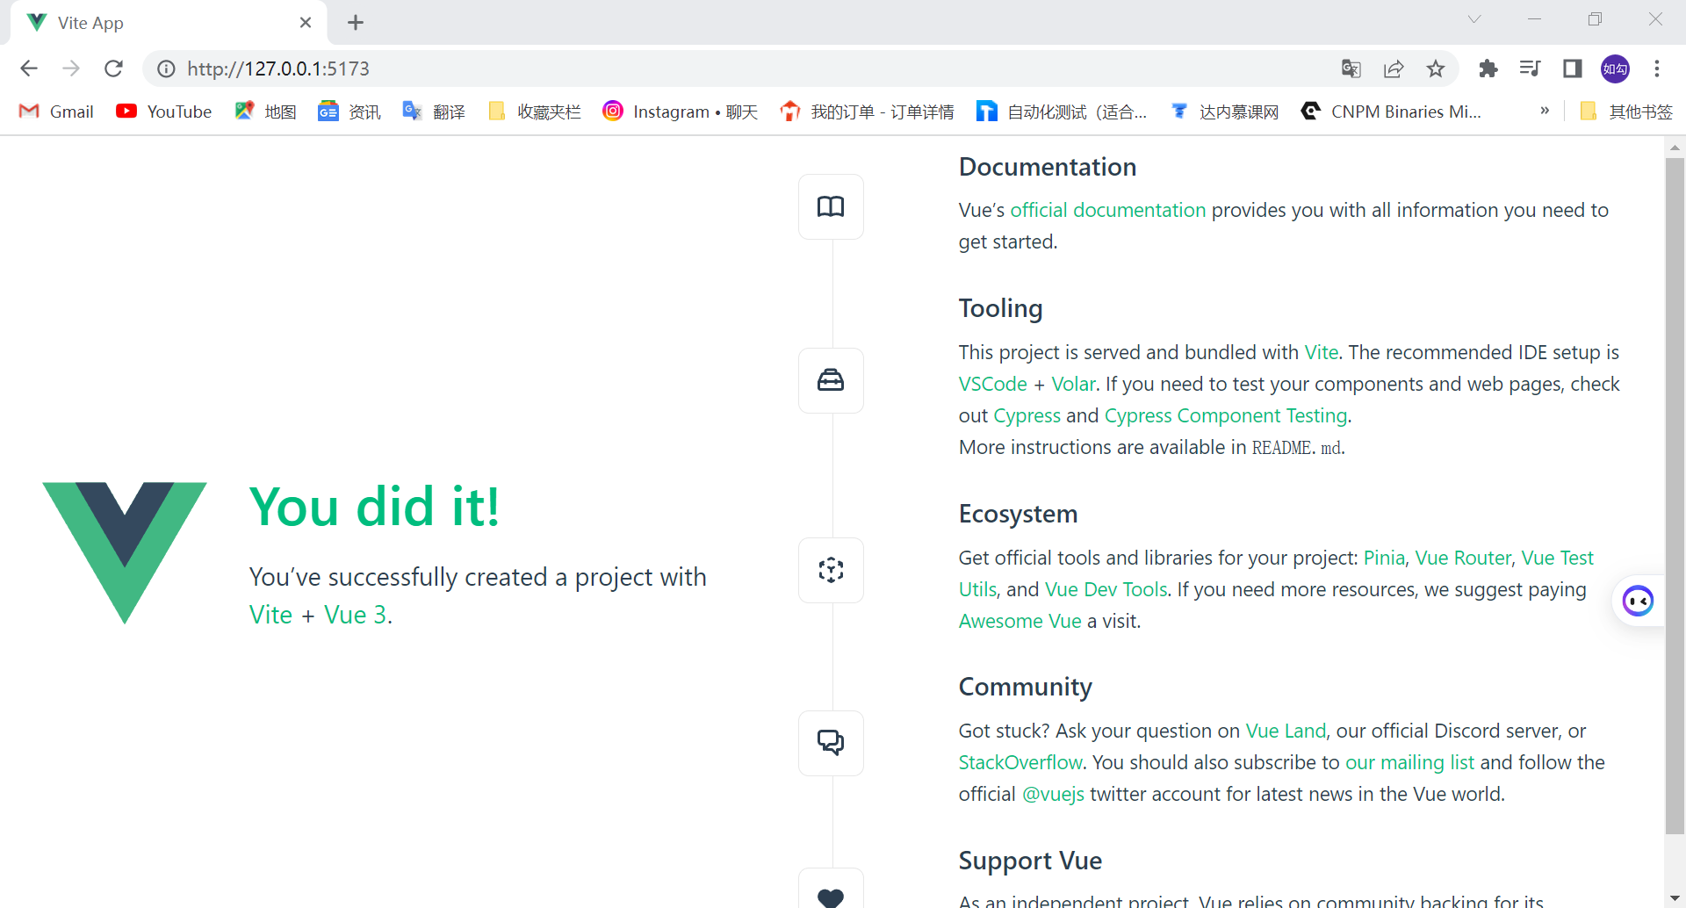The image size is (1686, 908).
Task: Open the 其他书签 bookmarks folder
Action: click(1626, 112)
